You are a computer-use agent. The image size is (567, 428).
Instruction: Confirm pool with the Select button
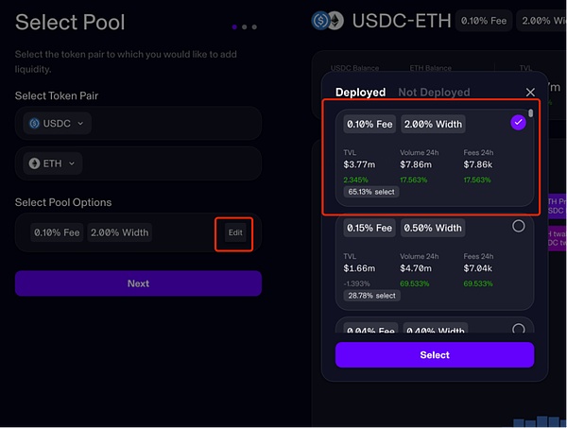pyautogui.click(x=435, y=355)
